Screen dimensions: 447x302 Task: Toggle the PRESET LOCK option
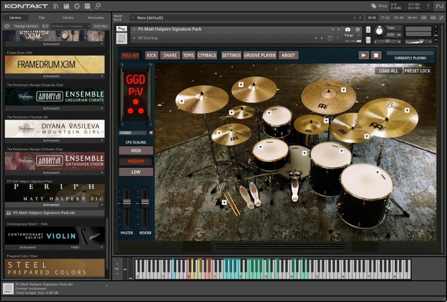coord(417,71)
